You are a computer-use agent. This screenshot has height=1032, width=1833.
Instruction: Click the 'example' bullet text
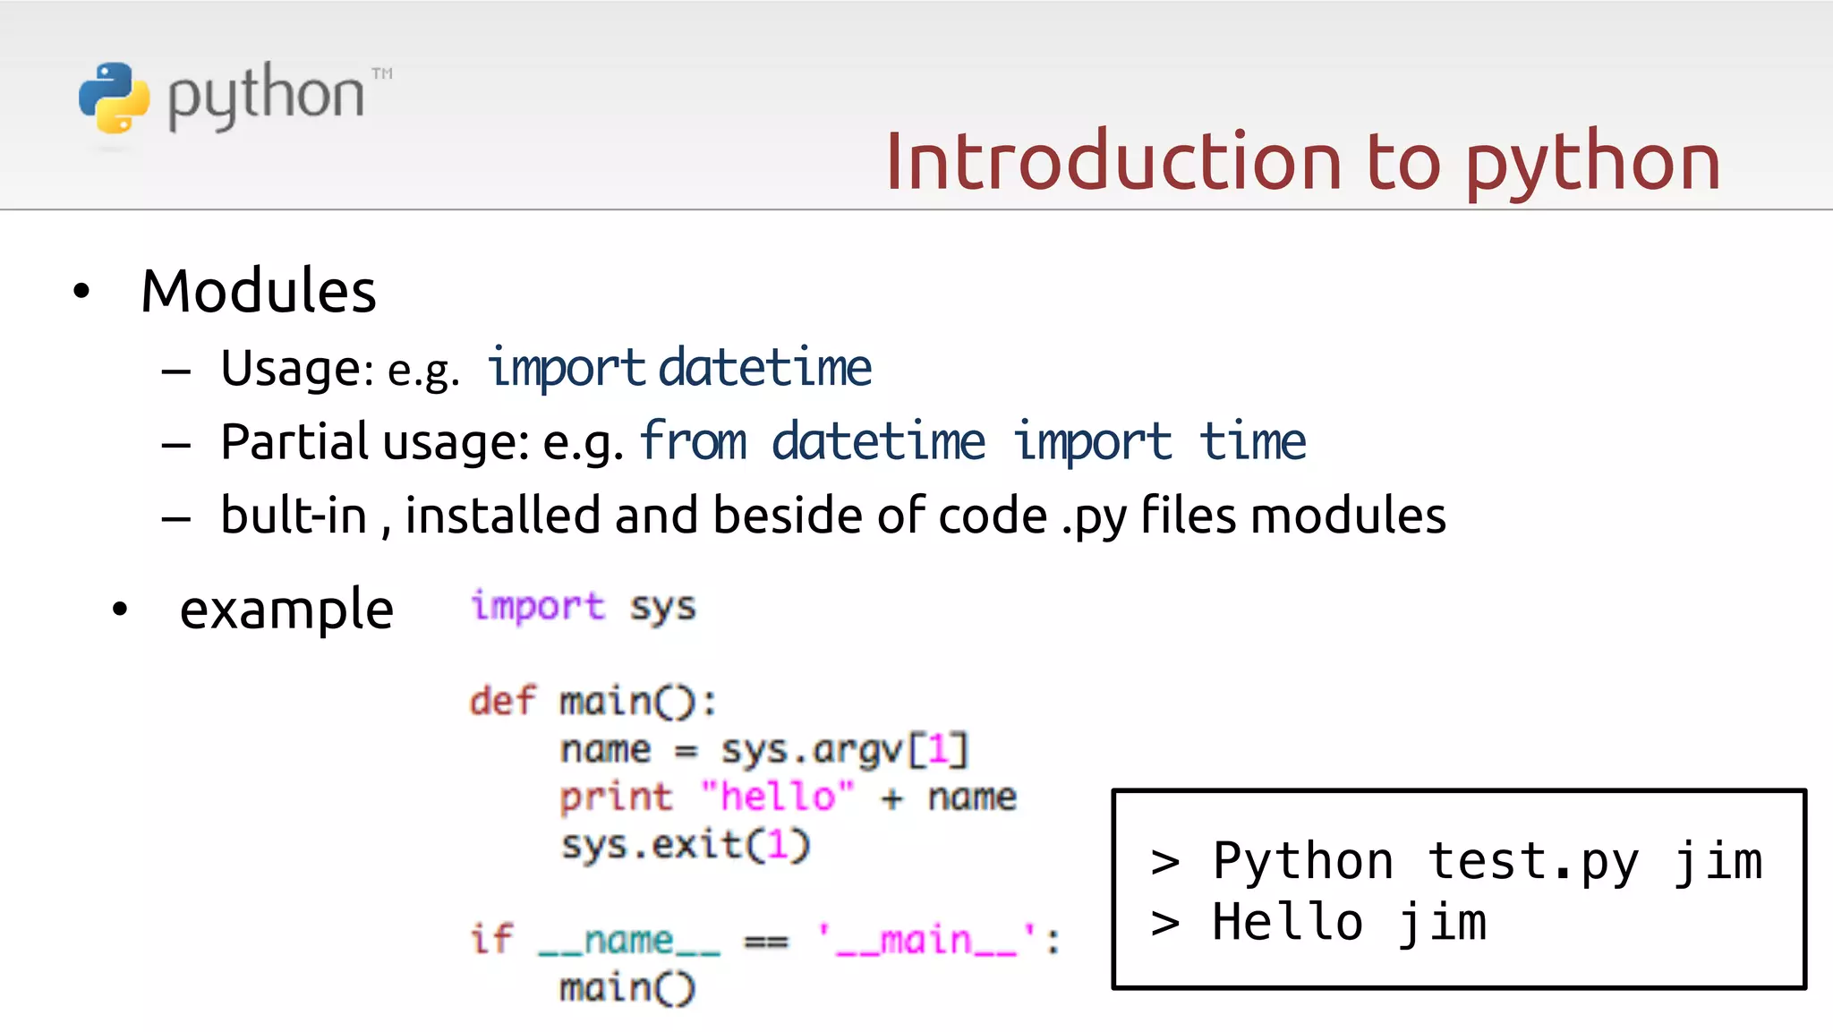(x=286, y=610)
